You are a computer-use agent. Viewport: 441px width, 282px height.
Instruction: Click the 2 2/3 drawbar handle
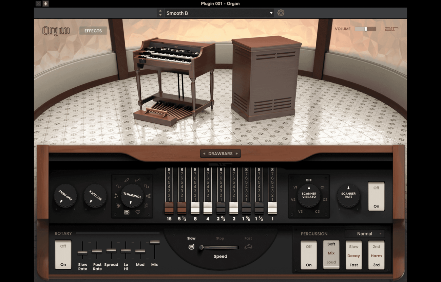220,208
